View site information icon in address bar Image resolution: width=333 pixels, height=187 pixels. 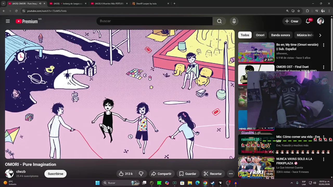click(24, 11)
